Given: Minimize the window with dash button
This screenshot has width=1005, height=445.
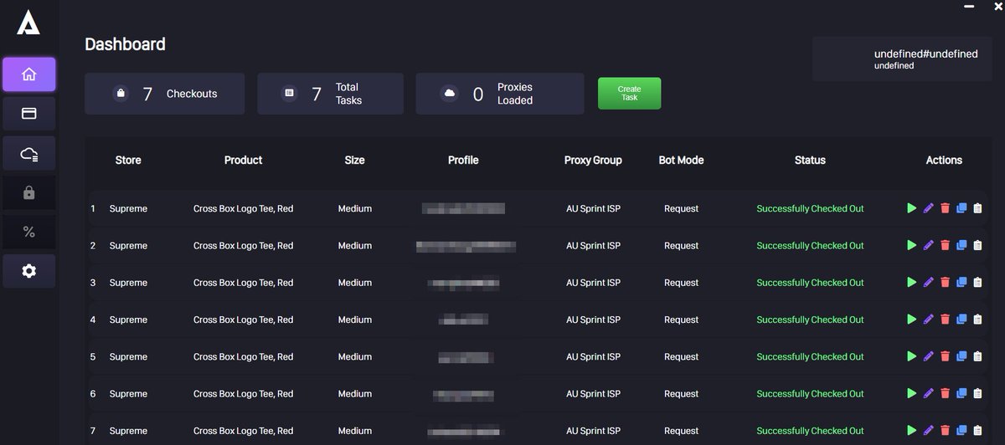Looking at the screenshot, I should tap(969, 5).
